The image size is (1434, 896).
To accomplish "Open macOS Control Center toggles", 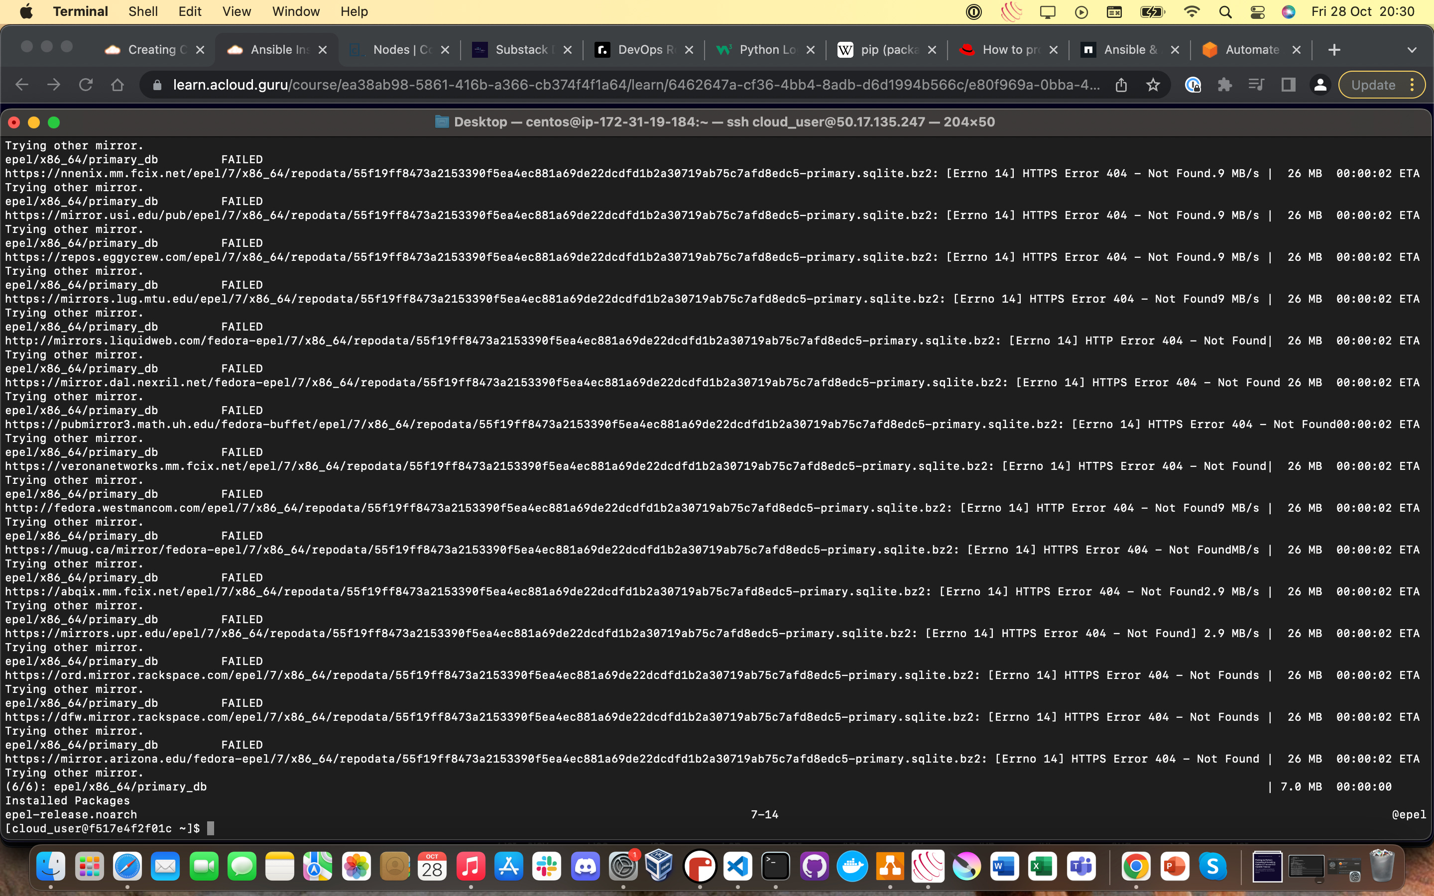I will point(1257,12).
